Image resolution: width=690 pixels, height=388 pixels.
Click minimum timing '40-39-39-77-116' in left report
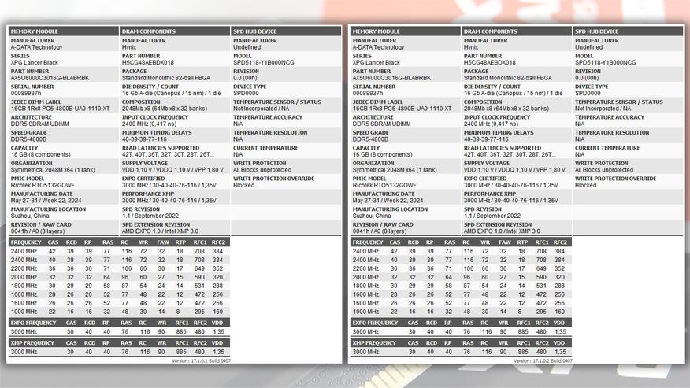(144, 139)
